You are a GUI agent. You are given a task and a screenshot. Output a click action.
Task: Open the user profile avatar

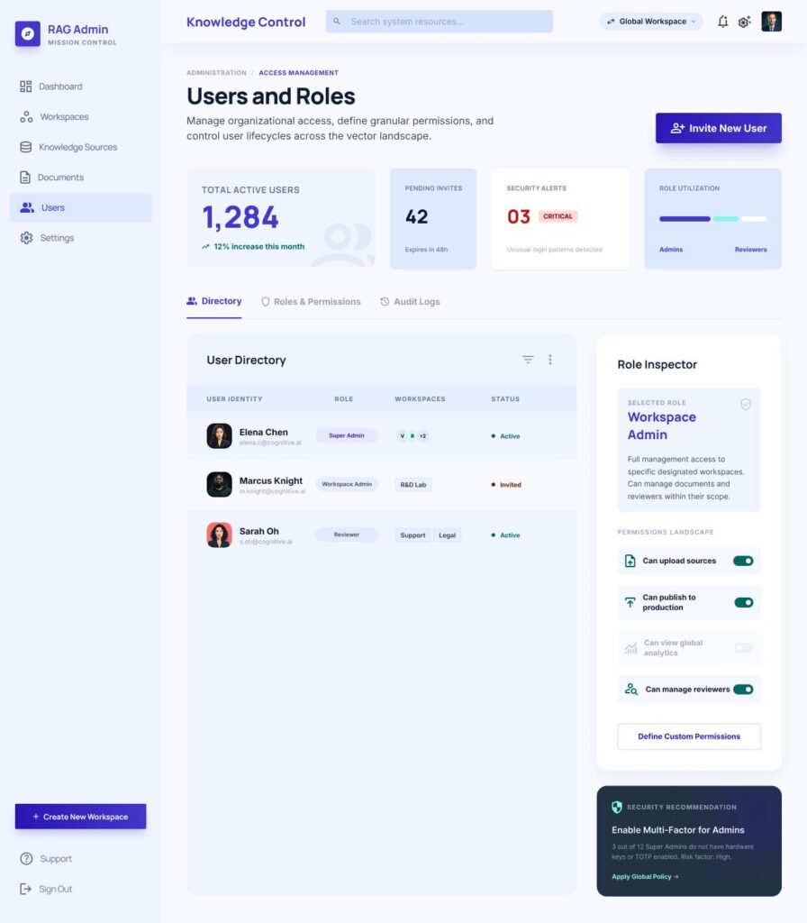[x=771, y=22]
